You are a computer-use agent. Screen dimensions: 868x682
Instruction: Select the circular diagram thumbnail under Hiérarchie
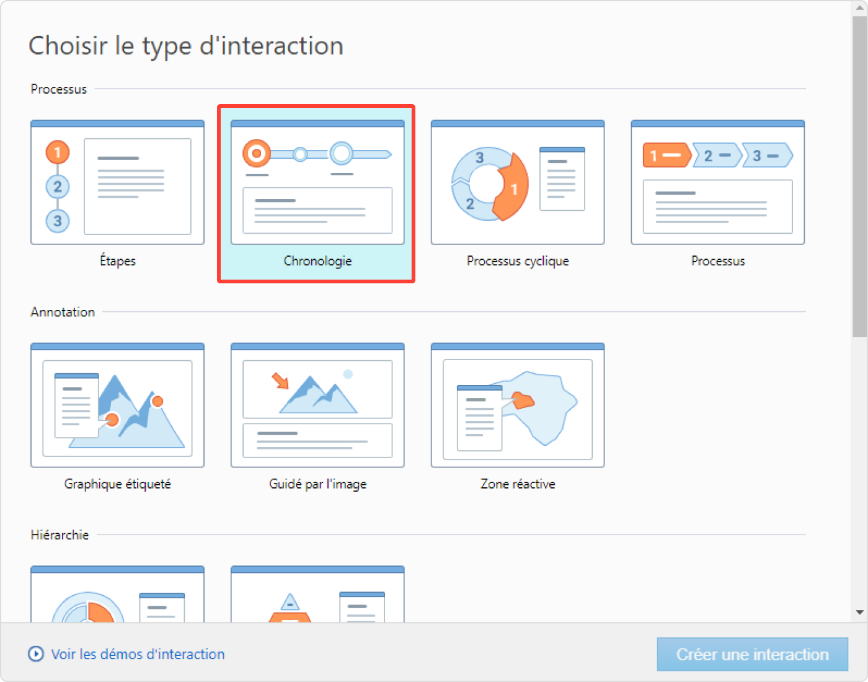tap(117, 594)
